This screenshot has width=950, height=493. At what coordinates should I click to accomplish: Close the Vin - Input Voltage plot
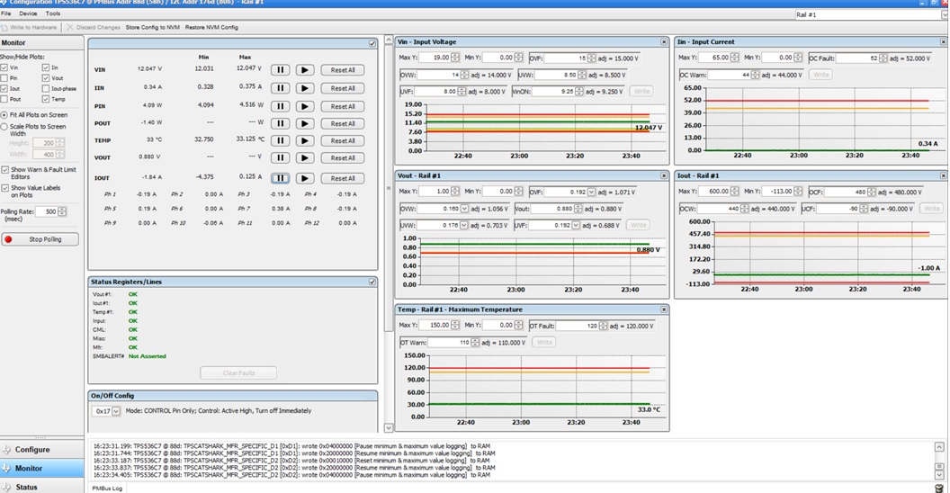click(x=664, y=42)
